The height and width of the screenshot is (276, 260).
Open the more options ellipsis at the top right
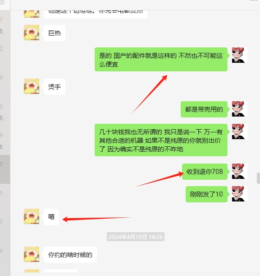click(254, 0)
